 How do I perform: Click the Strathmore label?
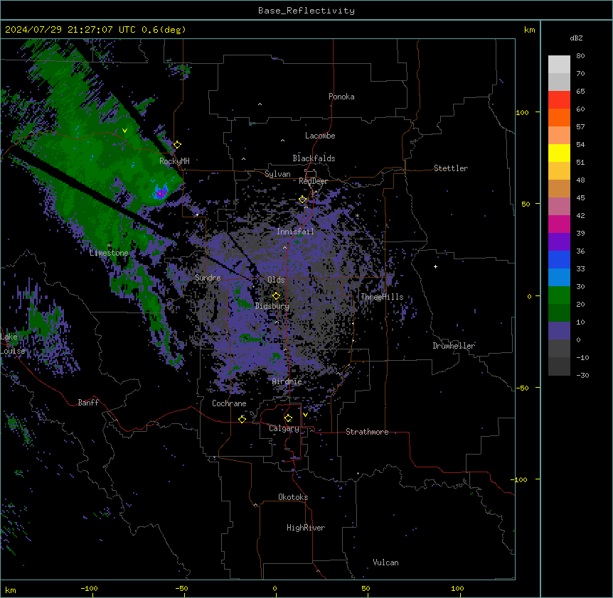click(x=367, y=432)
